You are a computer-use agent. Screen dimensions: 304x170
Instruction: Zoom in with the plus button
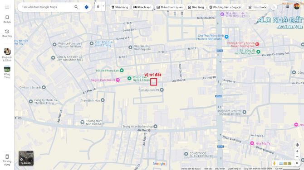[297, 151]
